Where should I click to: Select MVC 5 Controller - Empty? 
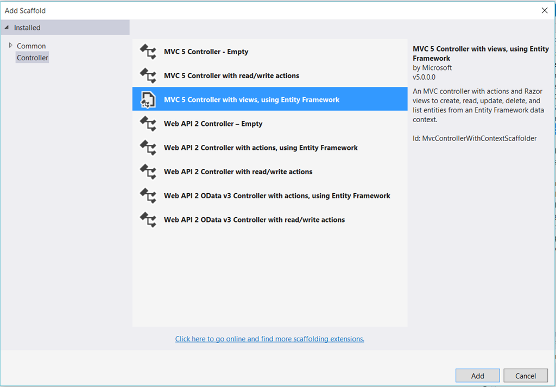point(270,52)
